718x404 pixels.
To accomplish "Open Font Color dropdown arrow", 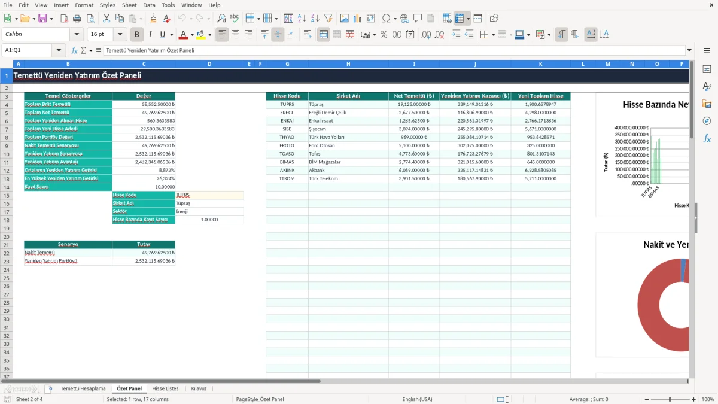I will pyautogui.click(x=192, y=35).
